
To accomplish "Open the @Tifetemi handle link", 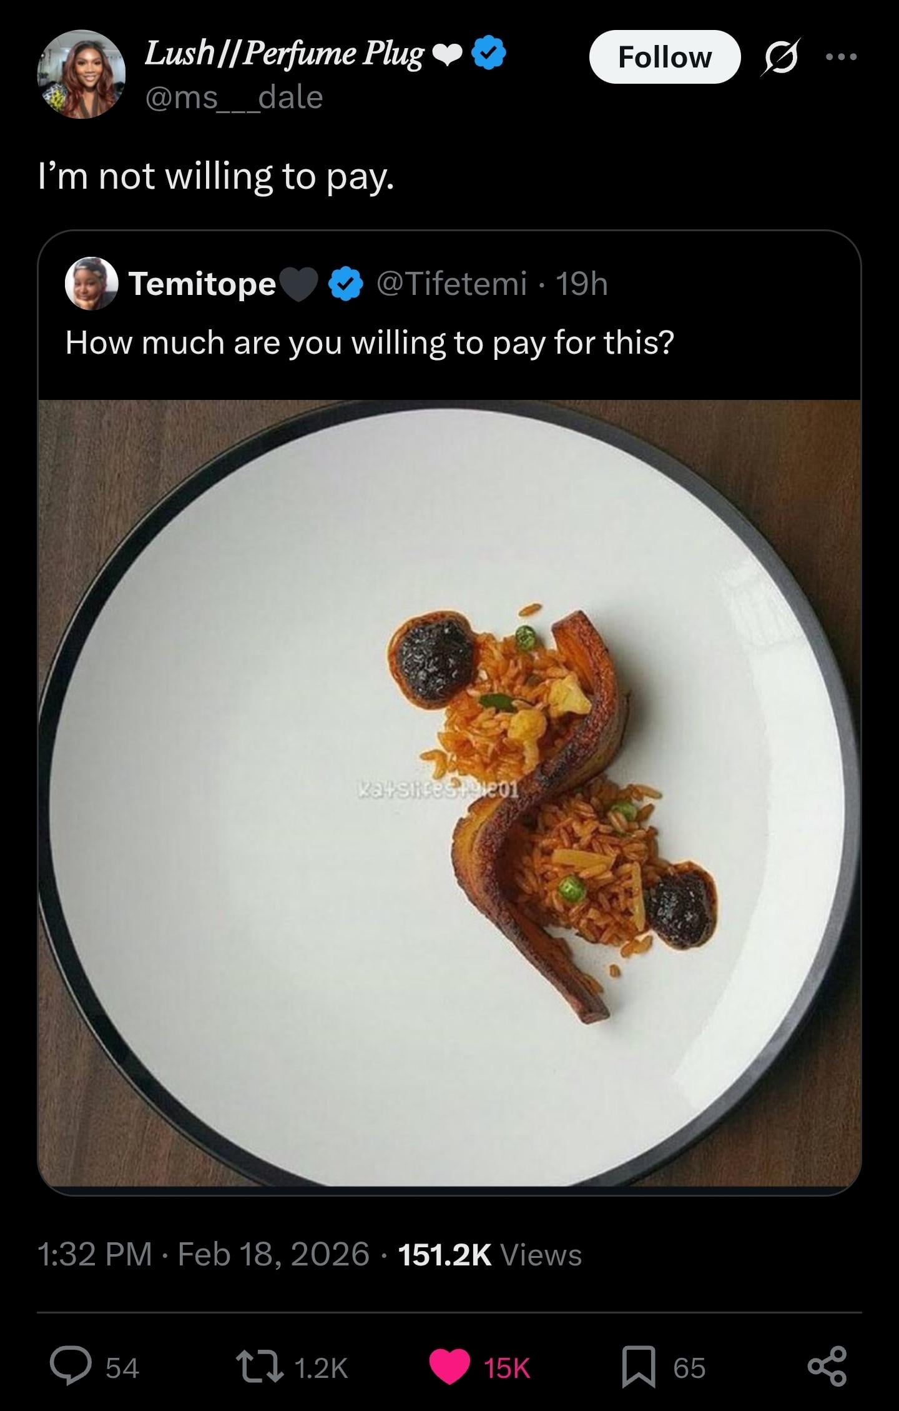I will click(451, 284).
